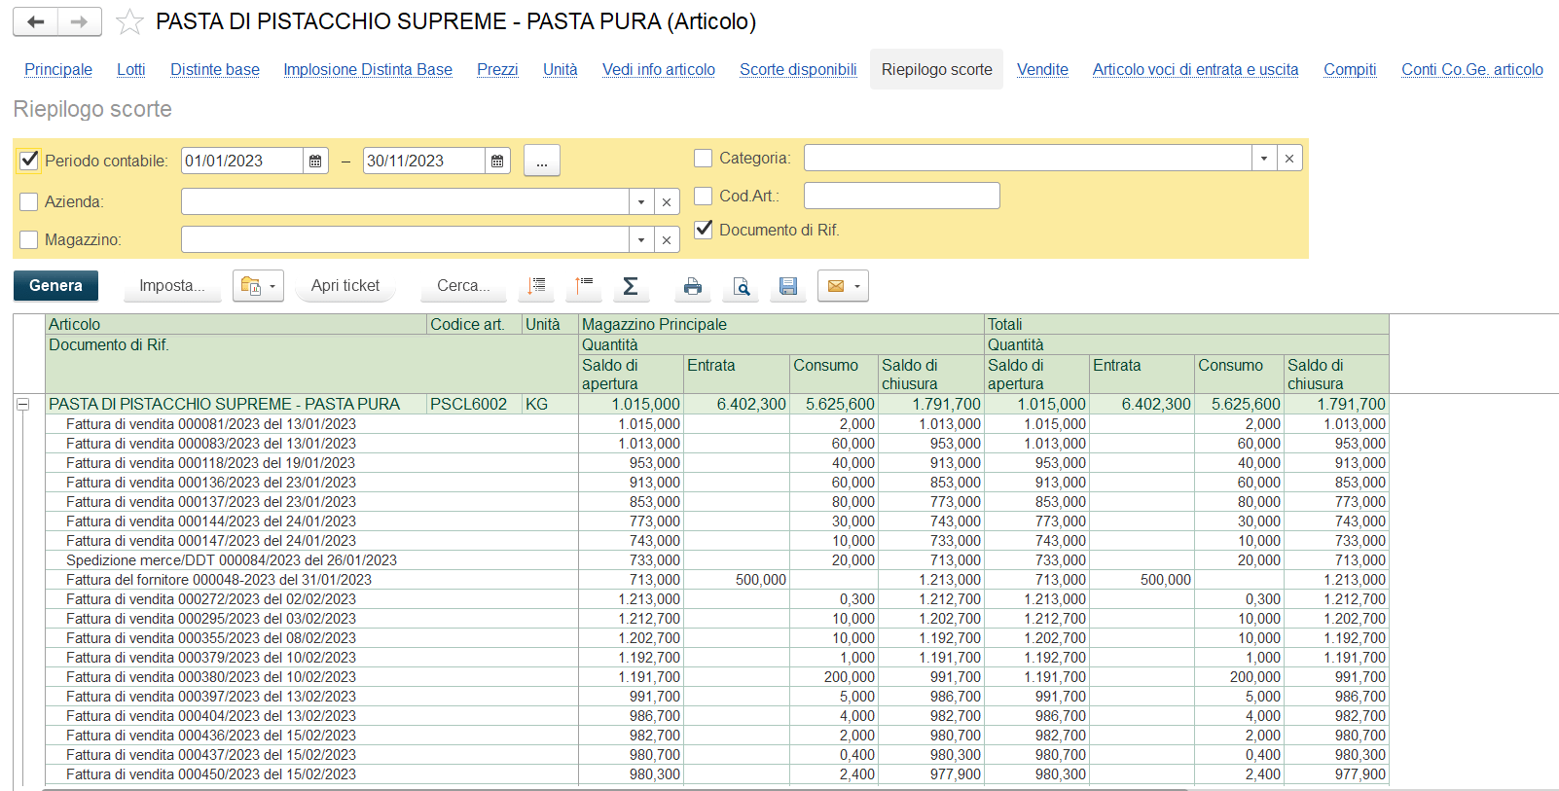This screenshot has width=1559, height=791.
Task: Open Conti Co.Ge. articolo tab
Action: click(1472, 70)
